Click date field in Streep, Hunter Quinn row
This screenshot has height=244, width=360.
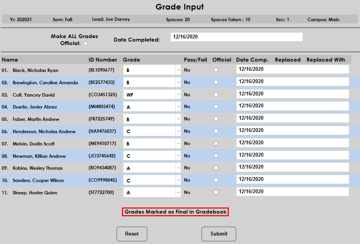click(x=292, y=192)
